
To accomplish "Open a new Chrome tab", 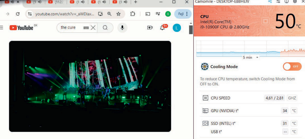I will point(136,2).
